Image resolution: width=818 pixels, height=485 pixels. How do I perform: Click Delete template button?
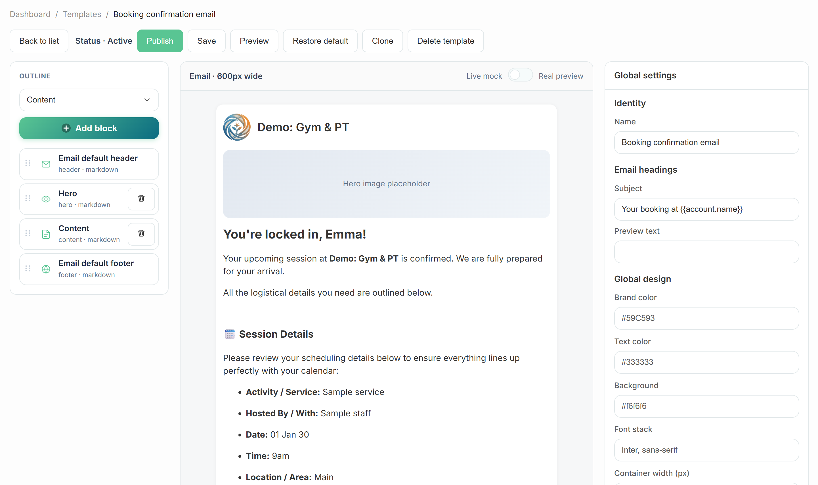point(446,41)
